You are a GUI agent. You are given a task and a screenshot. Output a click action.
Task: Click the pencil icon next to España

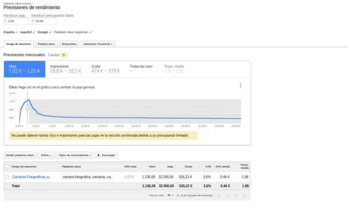[17, 32]
